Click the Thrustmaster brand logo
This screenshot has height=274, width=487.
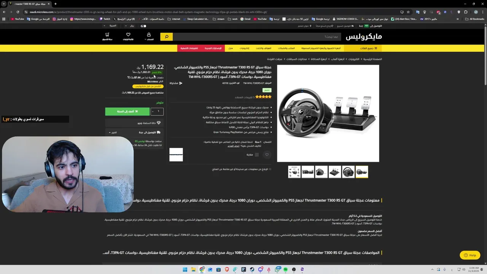pyautogui.click(x=176, y=155)
